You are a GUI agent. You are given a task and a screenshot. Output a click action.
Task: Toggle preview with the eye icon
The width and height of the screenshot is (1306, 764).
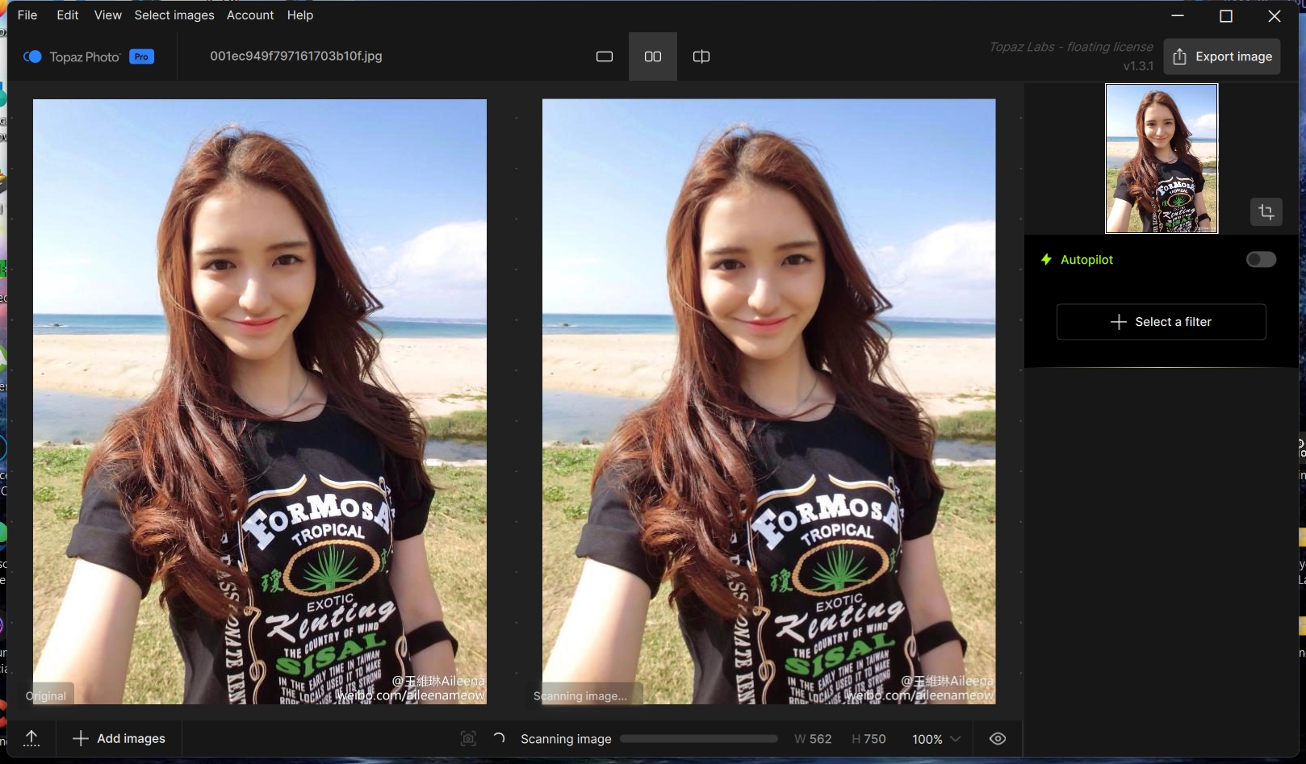click(998, 739)
